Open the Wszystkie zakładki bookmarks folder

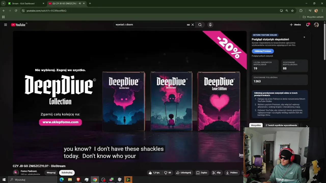(x=313, y=17)
